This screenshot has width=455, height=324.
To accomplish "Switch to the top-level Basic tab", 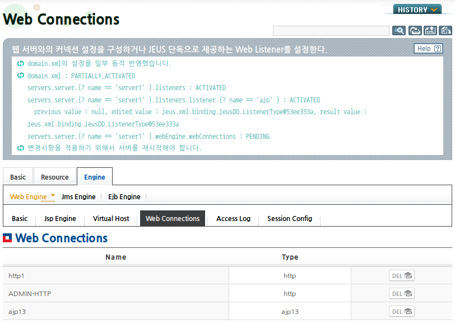I will 18,177.
